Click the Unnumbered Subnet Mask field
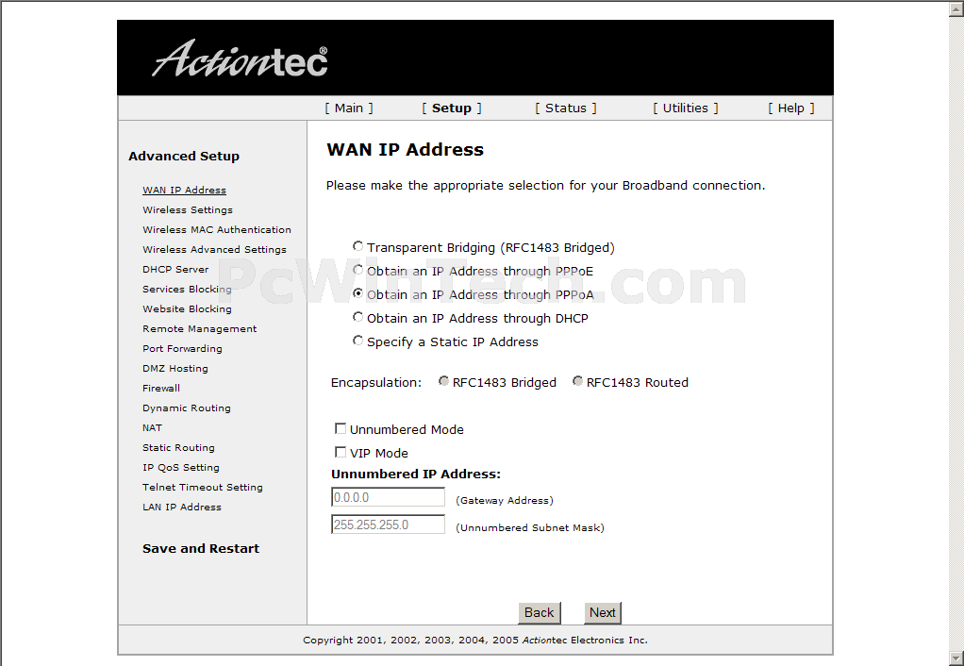Screen dimensions: 964x666 (388, 524)
